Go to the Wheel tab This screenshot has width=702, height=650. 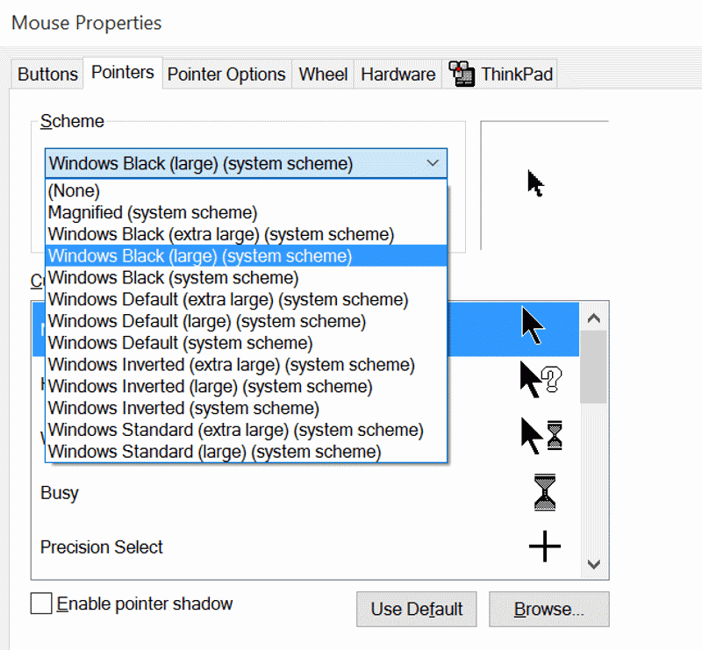(323, 74)
